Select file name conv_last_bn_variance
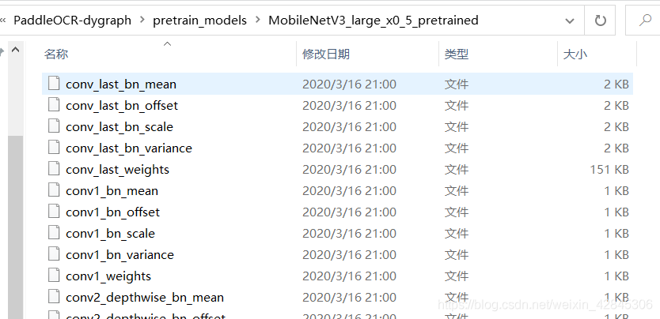The width and height of the screenshot is (660, 319). coord(129,148)
